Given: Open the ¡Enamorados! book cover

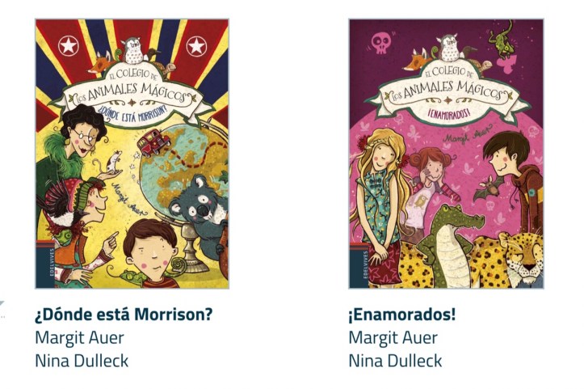Looking at the screenshot, I should (446, 154).
